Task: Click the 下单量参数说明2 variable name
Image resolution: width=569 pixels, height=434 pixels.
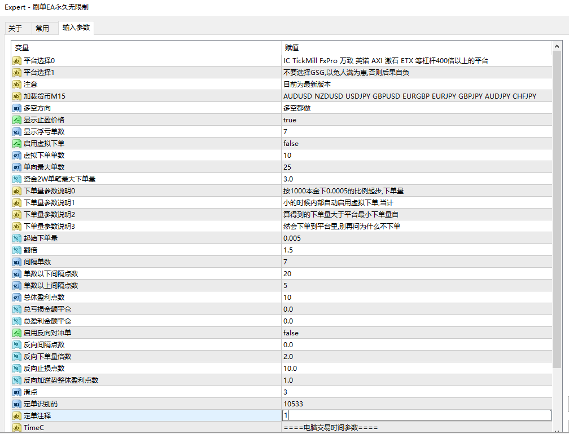Action: (x=49, y=215)
